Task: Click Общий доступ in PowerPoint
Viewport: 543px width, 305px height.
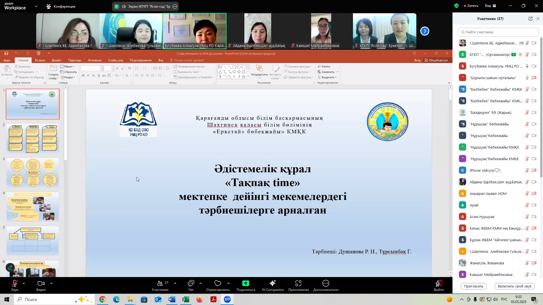Action: click(x=436, y=60)
